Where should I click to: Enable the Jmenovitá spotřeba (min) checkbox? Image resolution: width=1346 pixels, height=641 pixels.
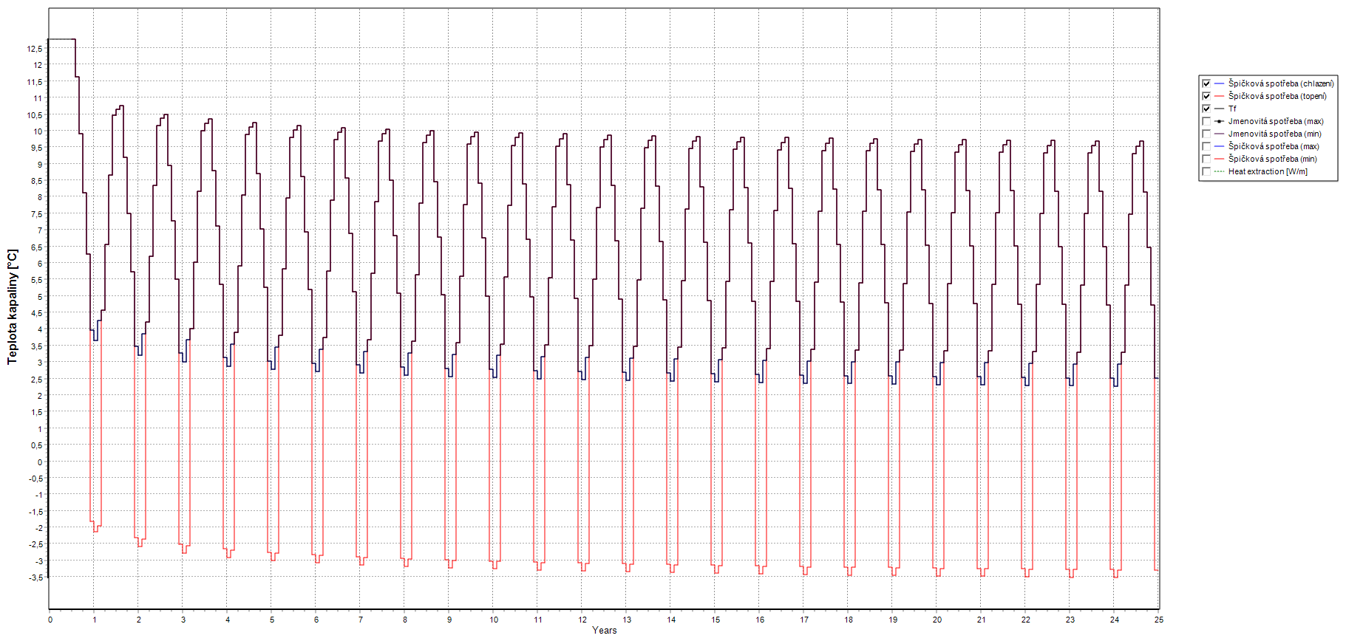(1206, 134)
